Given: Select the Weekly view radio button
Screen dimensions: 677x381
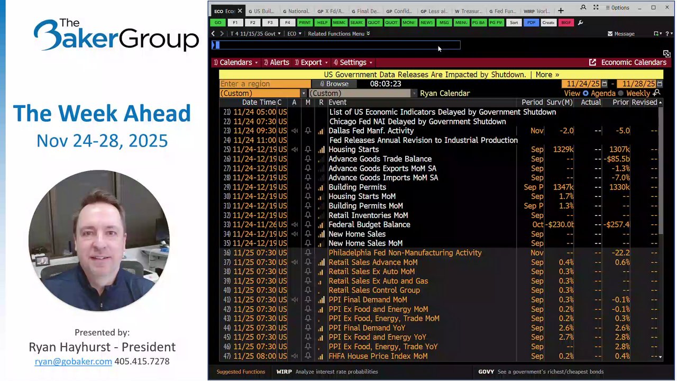Looking at the screenshot, I should click(x=621, y=93).
